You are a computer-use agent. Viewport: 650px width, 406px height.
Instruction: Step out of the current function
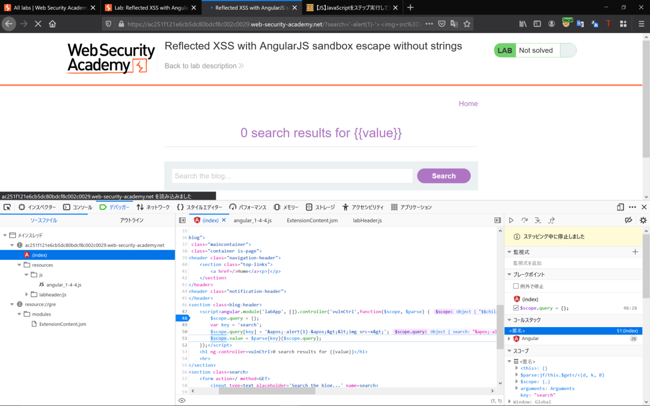pyautogui.click(x=551, y=220)
